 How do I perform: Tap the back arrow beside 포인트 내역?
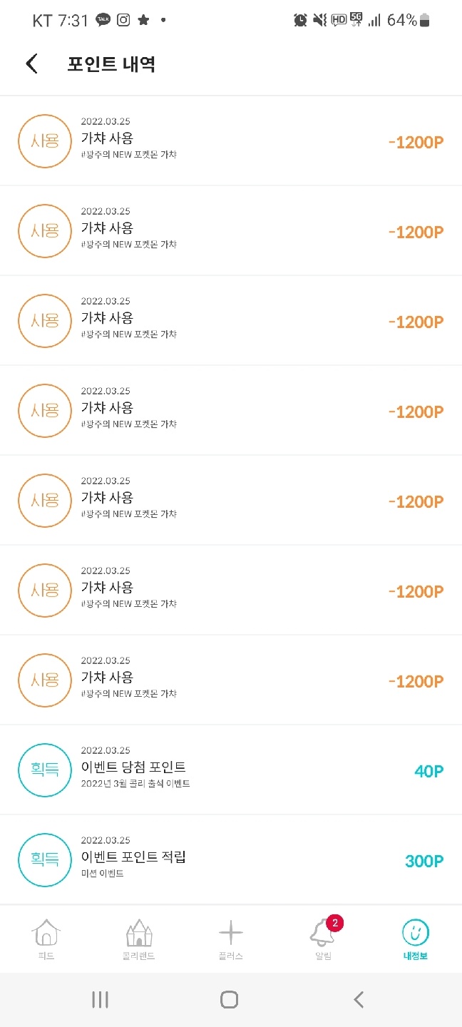click(31, 63)
